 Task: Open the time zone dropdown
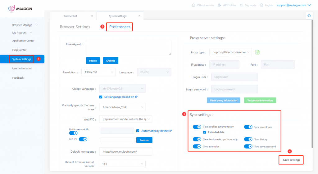click(x=122, y=107)
